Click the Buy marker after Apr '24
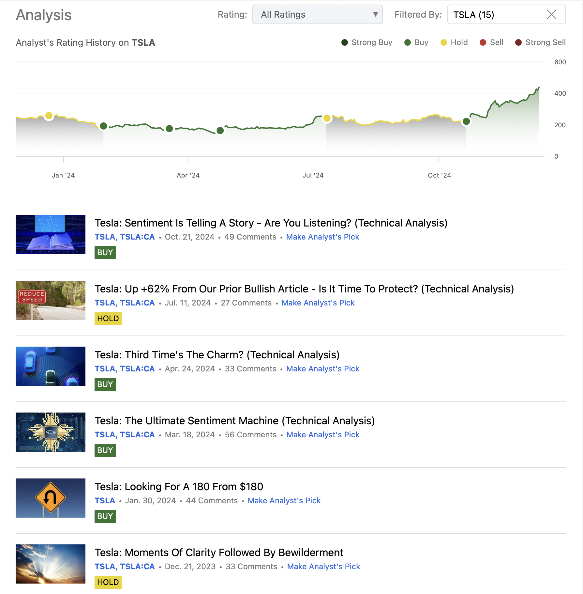 click(220, 131)
